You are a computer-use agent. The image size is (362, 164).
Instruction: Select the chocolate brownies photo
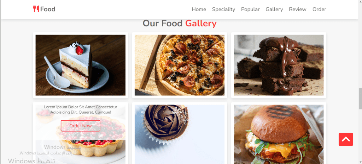tap(279, 65)
